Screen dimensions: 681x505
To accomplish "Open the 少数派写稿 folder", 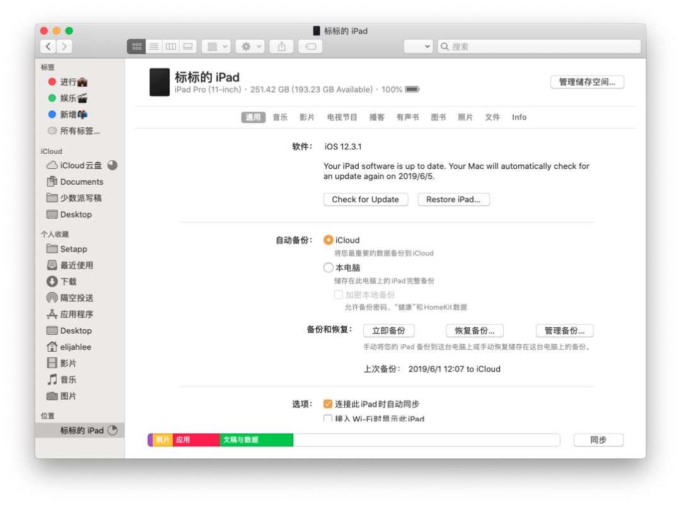I will [74, 198].
